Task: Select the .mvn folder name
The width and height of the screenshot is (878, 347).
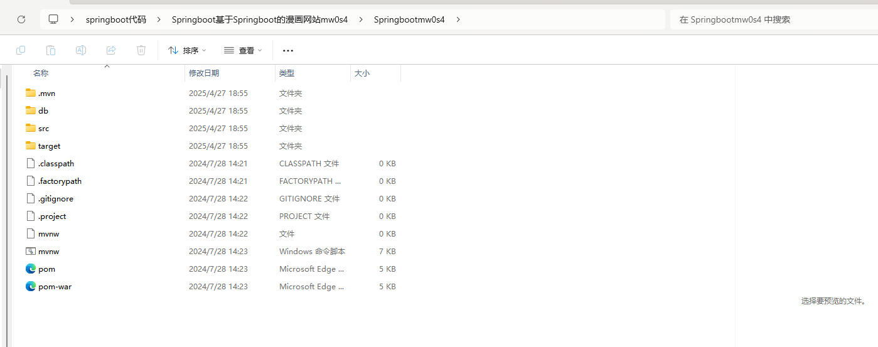Action: tap(46, 93)
